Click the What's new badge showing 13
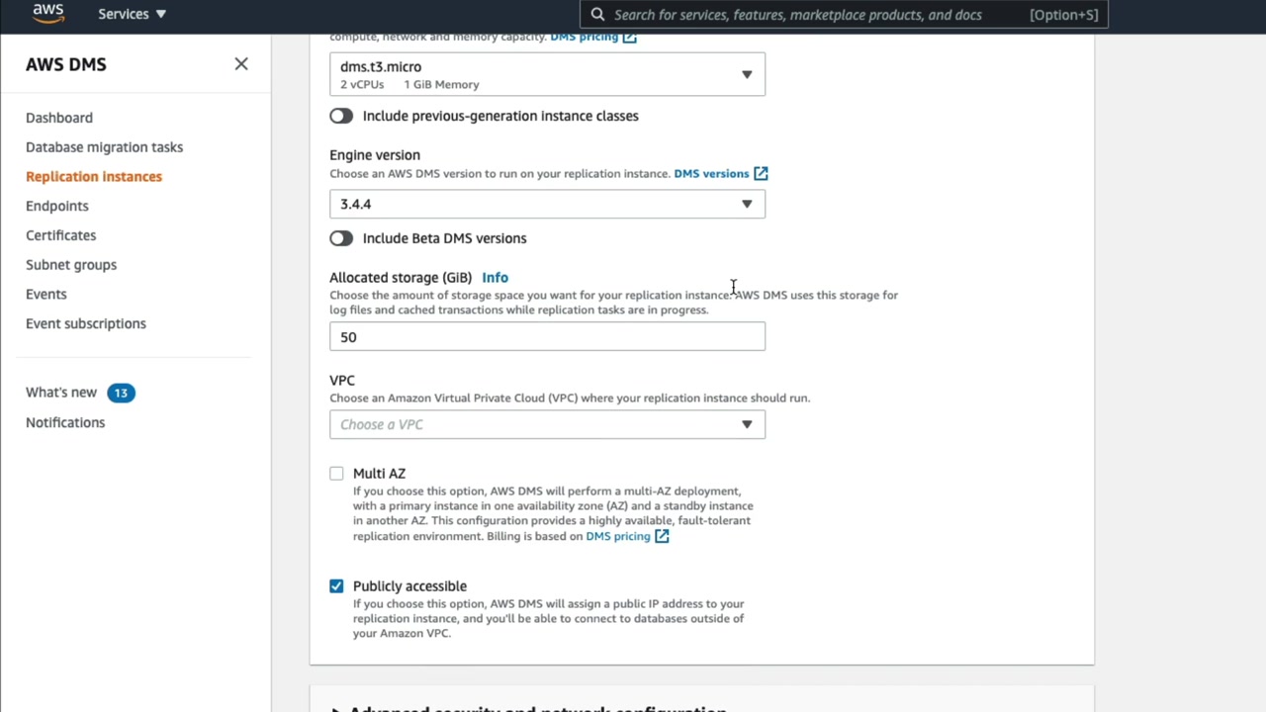 click(x=121, y=393)
